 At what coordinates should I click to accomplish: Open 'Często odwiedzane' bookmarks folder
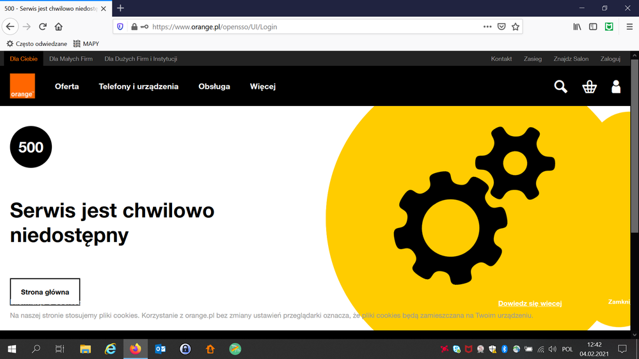point(36,43)
